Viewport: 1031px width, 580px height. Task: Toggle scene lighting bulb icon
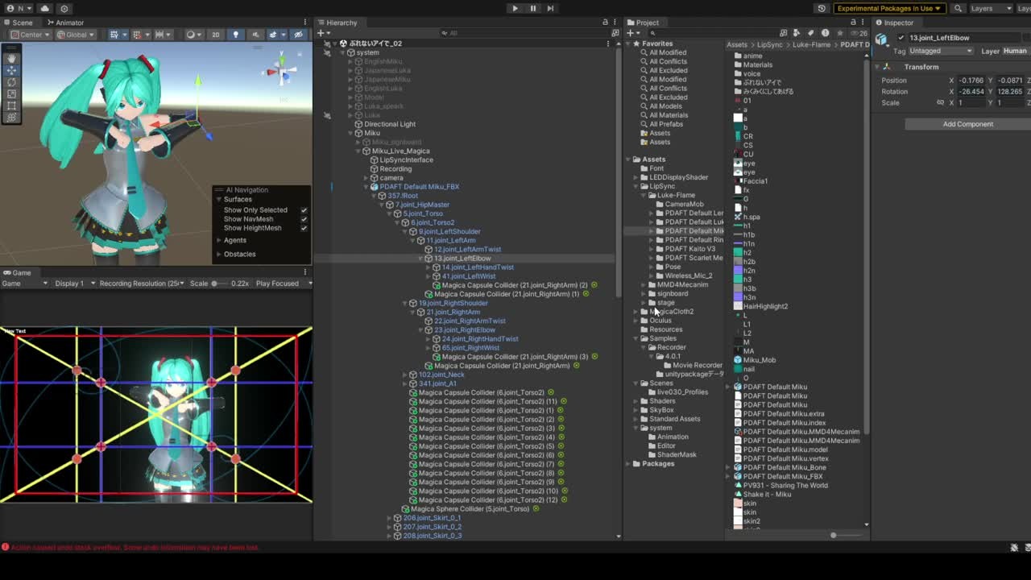(x=235, y=35)
